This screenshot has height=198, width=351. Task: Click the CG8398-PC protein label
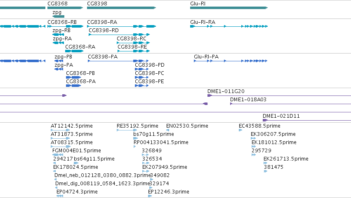pyautogui.click(x=149, y=73)
